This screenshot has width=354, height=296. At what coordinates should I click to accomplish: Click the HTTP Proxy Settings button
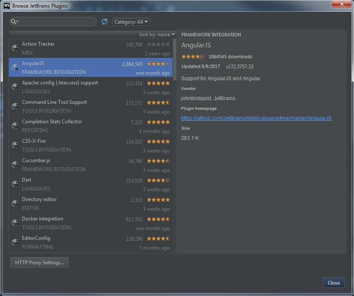[x=39, y=263]
